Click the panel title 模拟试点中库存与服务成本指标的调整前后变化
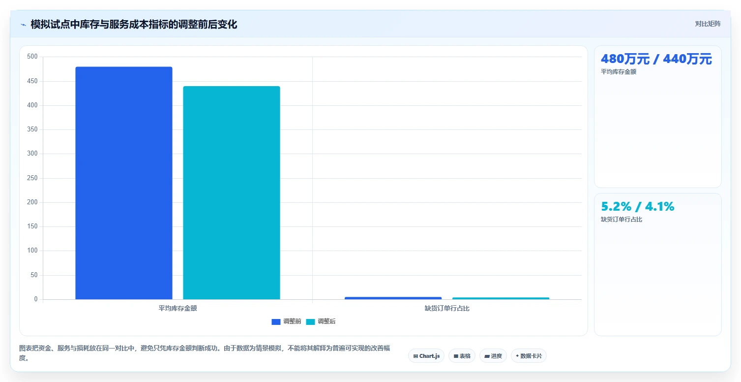The width and height of the screenshot is (741, 382). coord(134,25)
